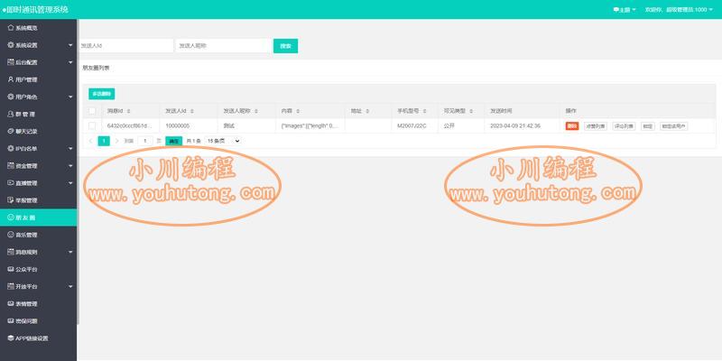
Task: Open 音乐管理 via its smiley icon
Action: (x=11, y=235)
